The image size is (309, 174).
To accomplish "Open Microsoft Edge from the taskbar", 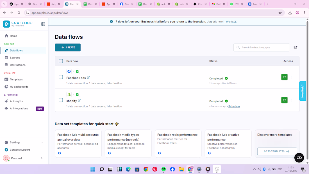I will click(128, 169).
